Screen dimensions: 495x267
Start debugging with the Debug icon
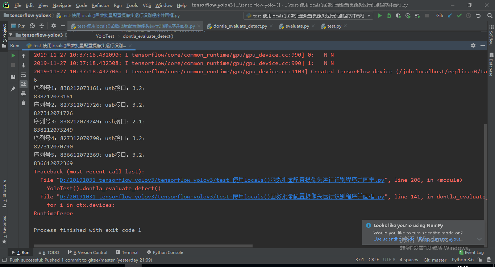389,16
